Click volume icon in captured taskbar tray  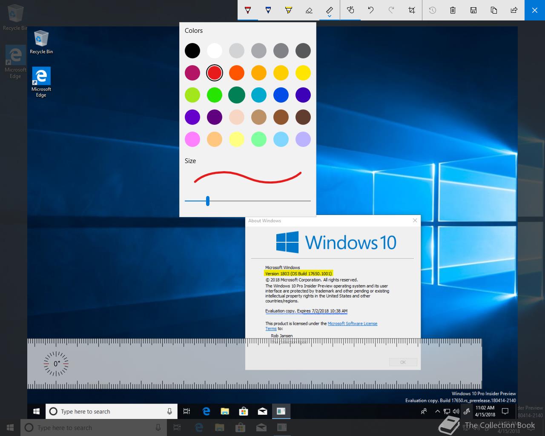[456, 411]
